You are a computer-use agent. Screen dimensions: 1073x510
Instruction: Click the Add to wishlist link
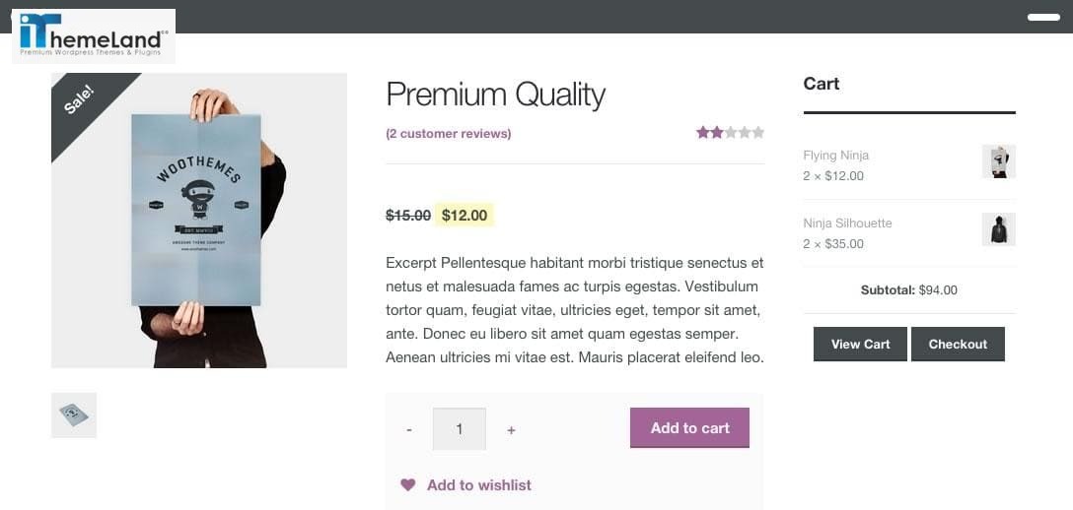click(x=478, y=484)
